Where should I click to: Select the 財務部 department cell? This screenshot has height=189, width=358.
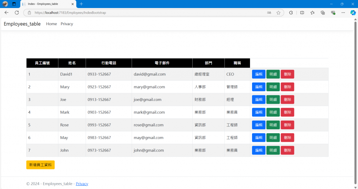[x=208, y=100]
